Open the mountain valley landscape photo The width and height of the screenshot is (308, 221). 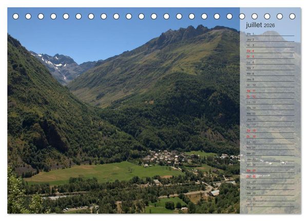point(124,110)
